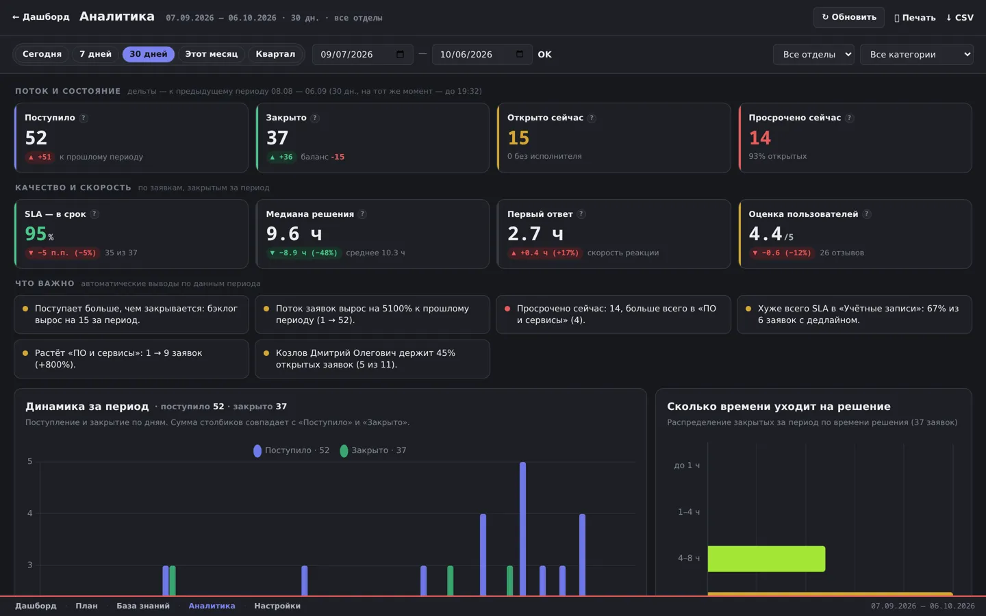
Task: Open help icon beside Просрочено сейчас
Action: [x=849, y=118]
